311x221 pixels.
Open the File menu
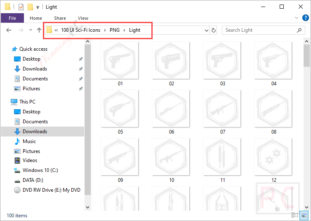pos(12,18)
